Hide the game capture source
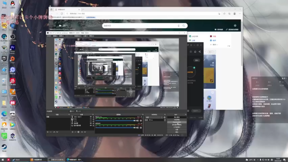 (91, 123)
